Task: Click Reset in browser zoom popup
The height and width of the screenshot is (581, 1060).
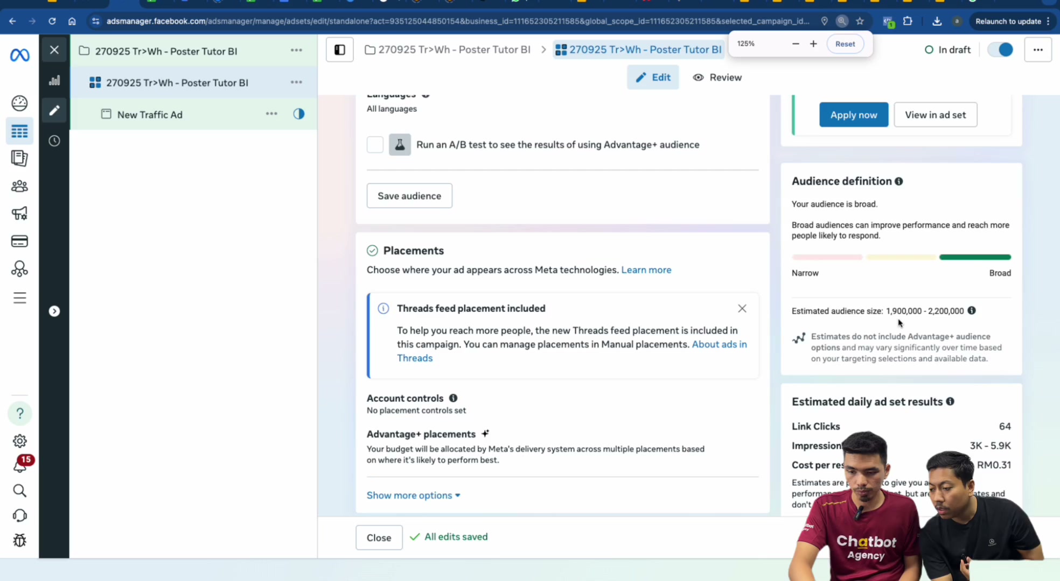Action: point(845,44)
